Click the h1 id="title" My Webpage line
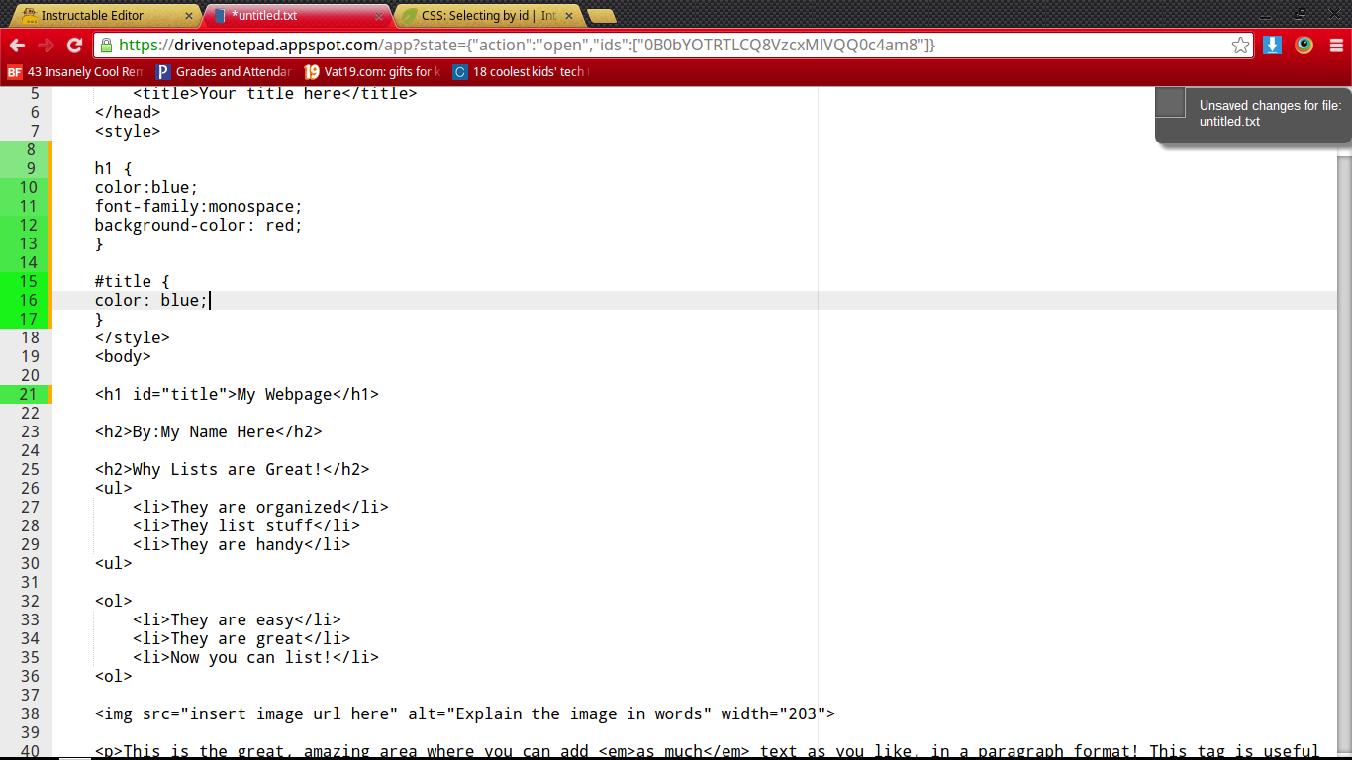The width and height of the screenshot is (1352, 760). pos(237,395)
